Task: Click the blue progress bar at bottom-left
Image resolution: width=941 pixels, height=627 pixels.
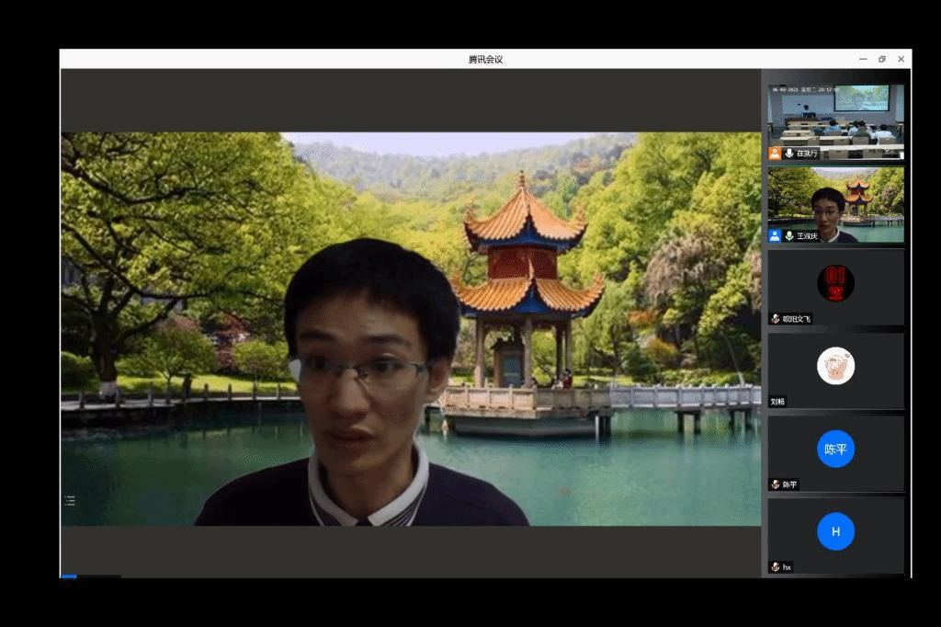Action: pos(69,576)
